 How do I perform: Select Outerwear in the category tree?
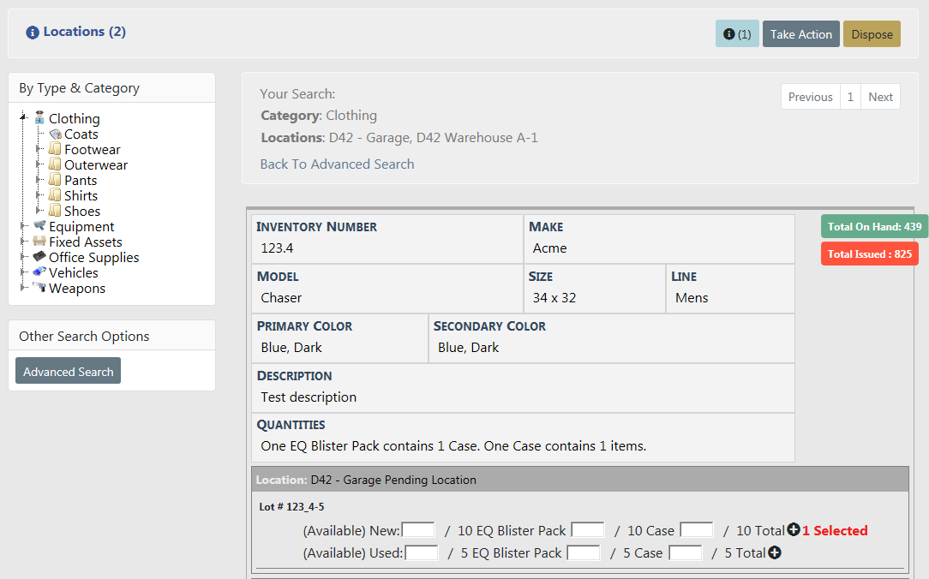click(95, 165)
